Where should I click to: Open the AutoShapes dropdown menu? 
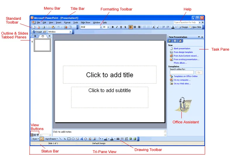[x=51, y=139]
